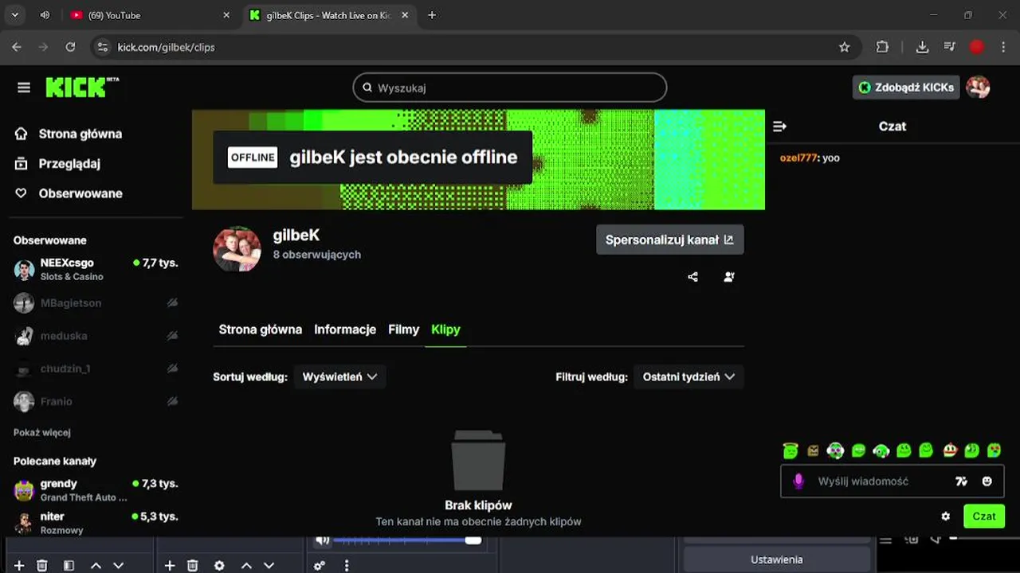This screenshot has width=1020, height=573.
Task: Reload the page
Action: [70, 47]
